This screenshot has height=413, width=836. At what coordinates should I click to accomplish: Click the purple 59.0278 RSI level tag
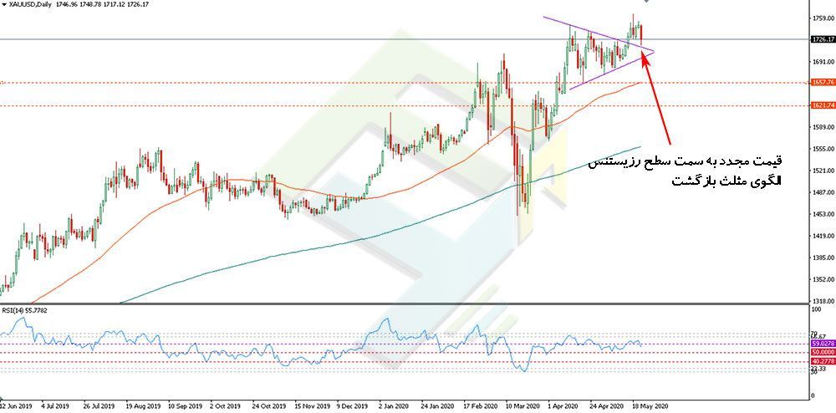823,344
